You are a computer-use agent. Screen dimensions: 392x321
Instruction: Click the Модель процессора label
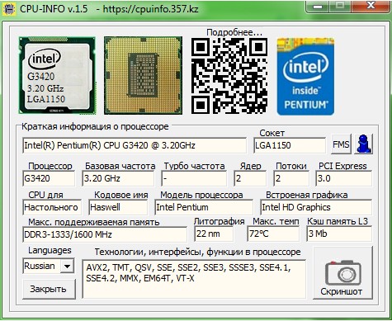(201, 195)
